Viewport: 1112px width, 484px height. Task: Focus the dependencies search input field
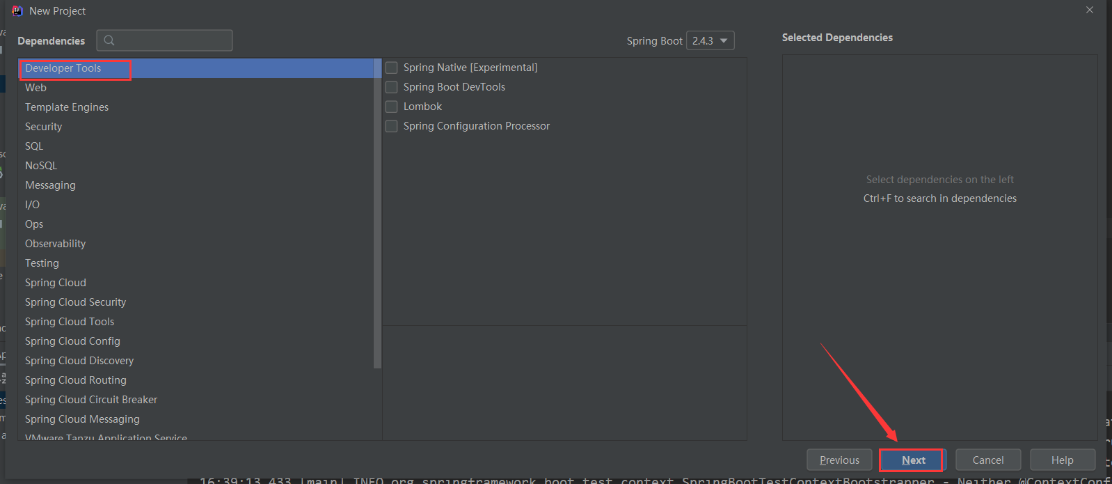(x=164, y=40)
